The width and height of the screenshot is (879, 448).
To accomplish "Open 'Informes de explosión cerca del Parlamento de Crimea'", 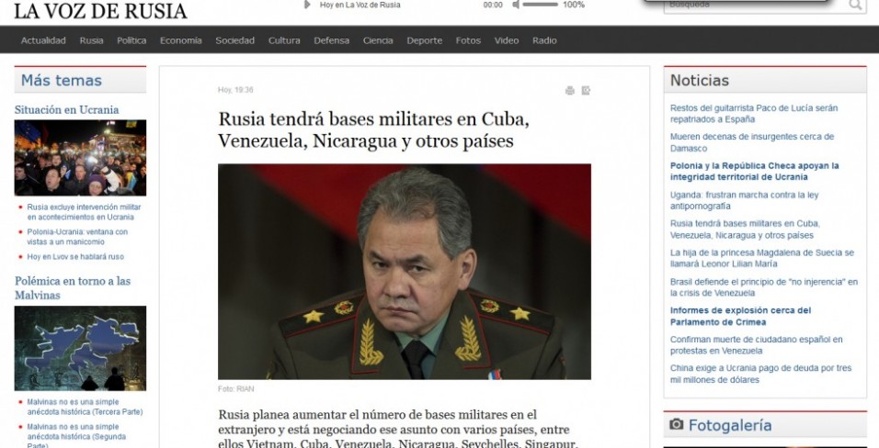I will tap(740, 316).
